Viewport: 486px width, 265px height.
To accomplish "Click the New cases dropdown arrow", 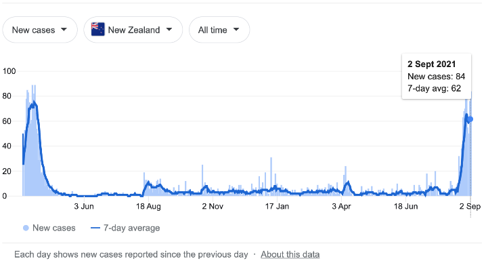I will click(x=64, y=29).
